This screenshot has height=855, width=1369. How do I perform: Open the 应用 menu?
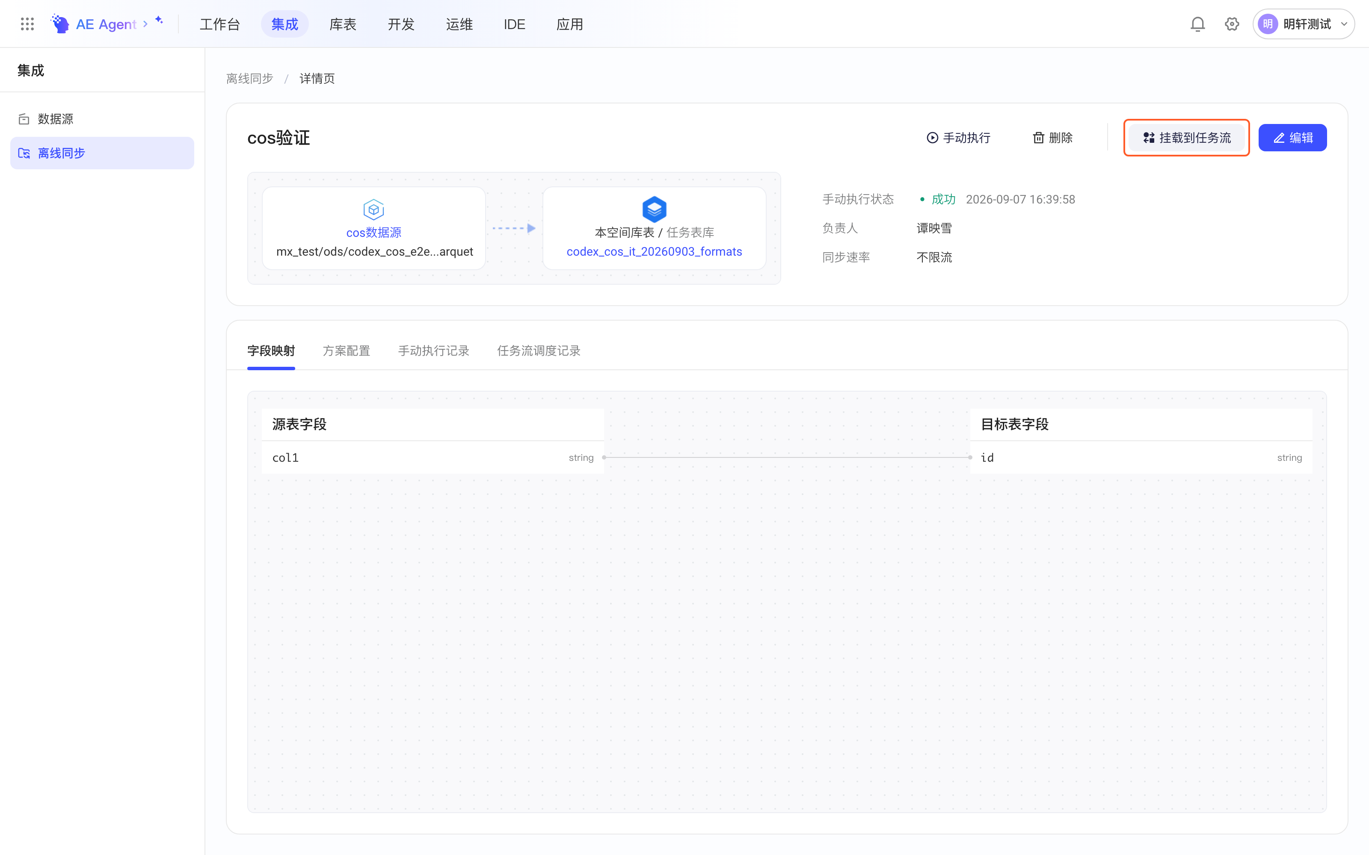570,24
